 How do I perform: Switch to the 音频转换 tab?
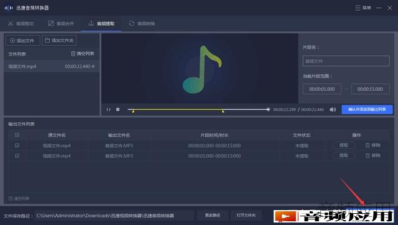(x=142, y=24)
